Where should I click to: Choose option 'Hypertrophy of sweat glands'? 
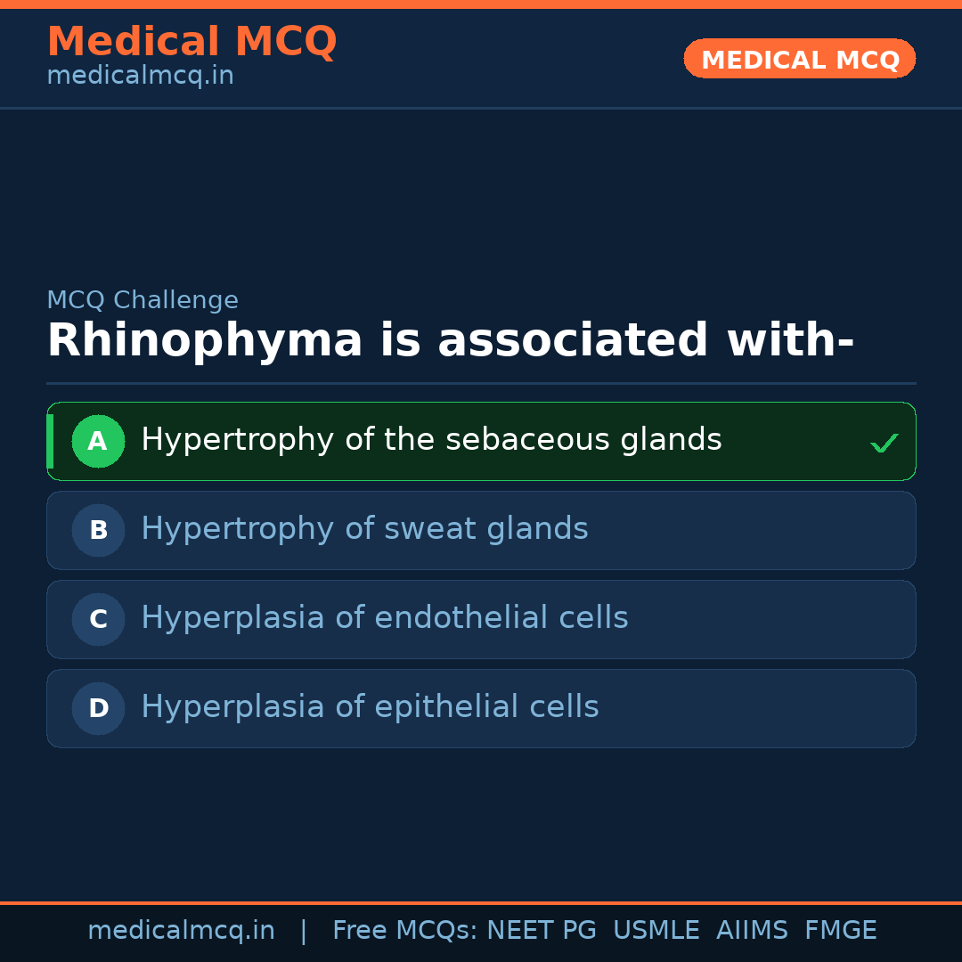[364, 529]
